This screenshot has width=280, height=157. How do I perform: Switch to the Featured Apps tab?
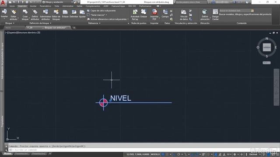(x=118, y=6)
